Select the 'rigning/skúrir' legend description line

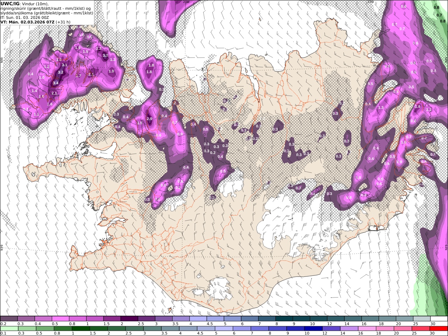pyautogui.click(x=46, y=8)
